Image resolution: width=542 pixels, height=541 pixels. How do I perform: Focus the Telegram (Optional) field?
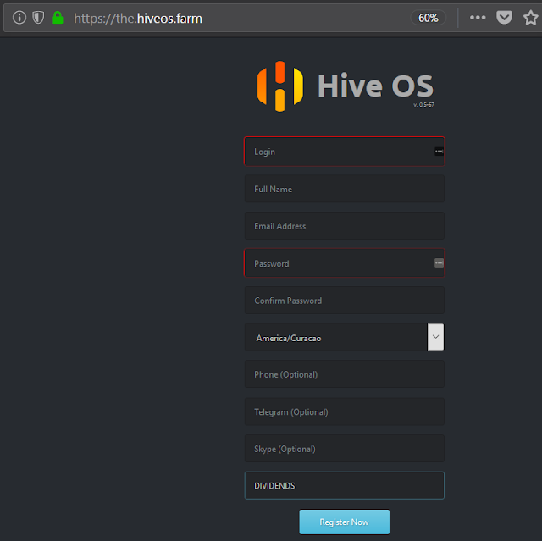[x=345, y=411]
